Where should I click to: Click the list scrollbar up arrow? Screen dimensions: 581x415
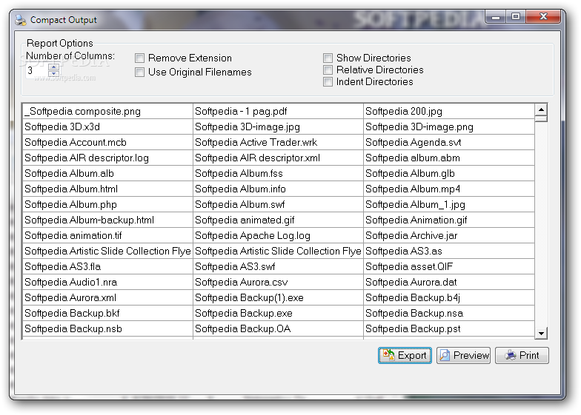tap(541, 109)
